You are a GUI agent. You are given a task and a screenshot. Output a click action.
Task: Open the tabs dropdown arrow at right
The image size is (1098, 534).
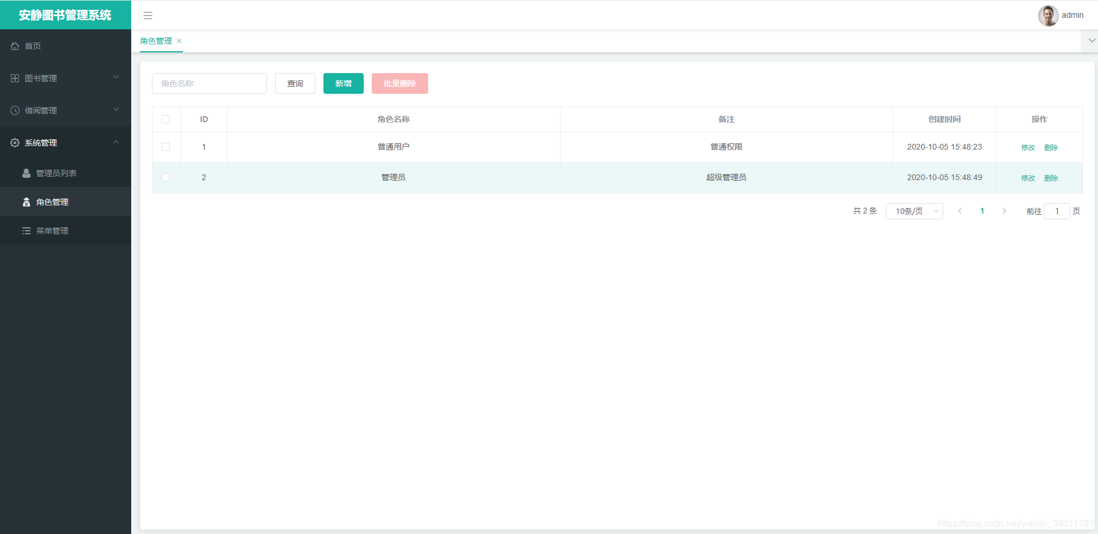pos(1092,40)
